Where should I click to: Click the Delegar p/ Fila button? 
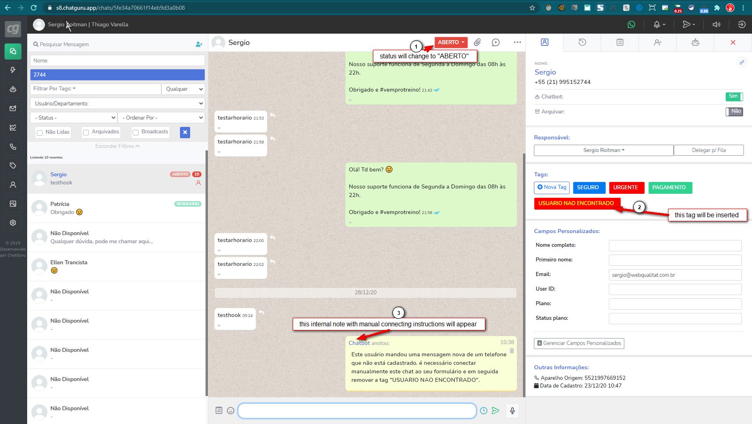tap(709, 150)
